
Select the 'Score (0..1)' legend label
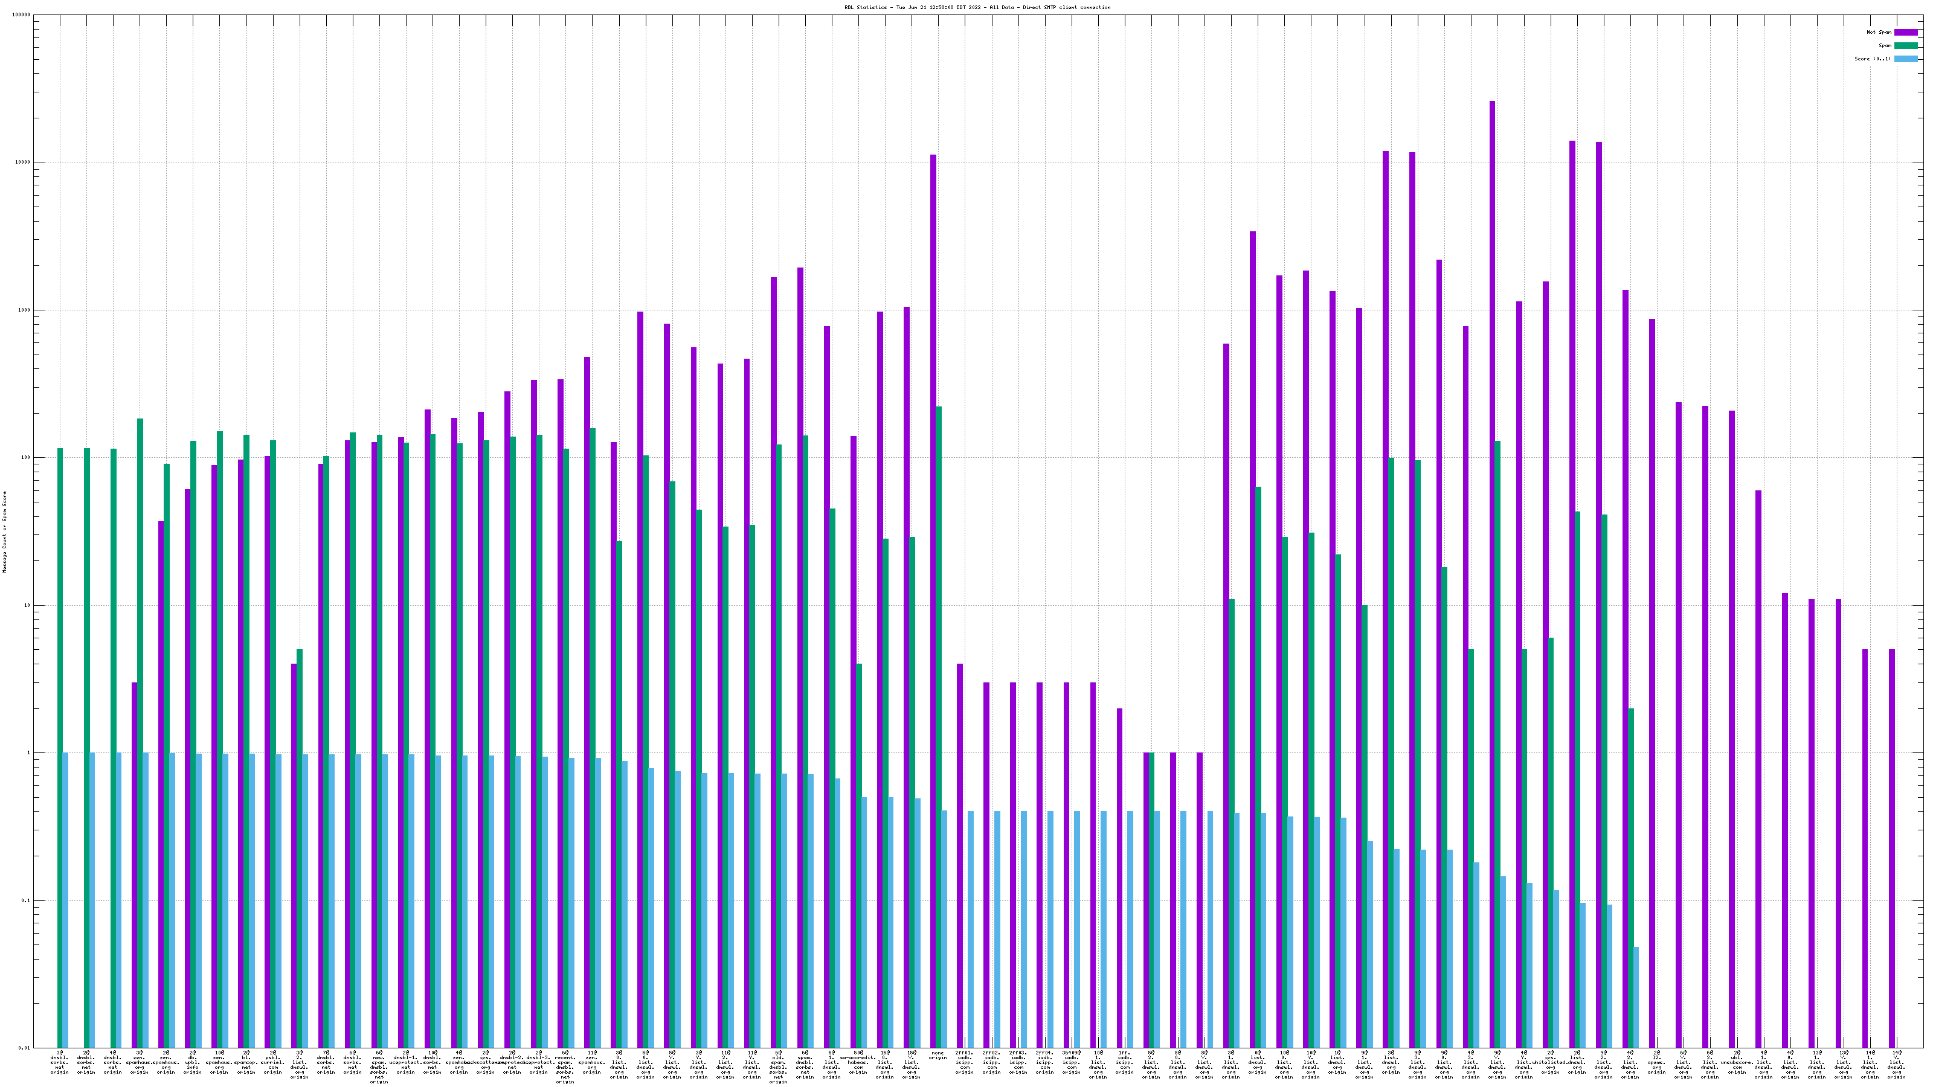(x=1872, y=59)
